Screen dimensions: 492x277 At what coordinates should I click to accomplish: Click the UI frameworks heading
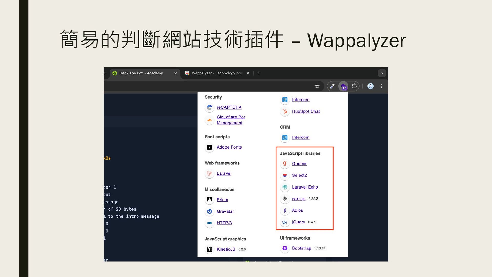(x=295, y=238)
